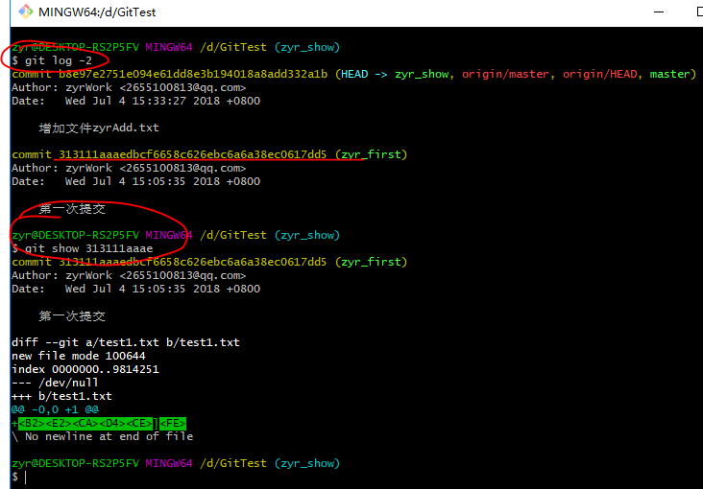The height and width of the screenshot is (489, 703).
Task: Click the date line with time 15:33:27
Action: (135, 101)
